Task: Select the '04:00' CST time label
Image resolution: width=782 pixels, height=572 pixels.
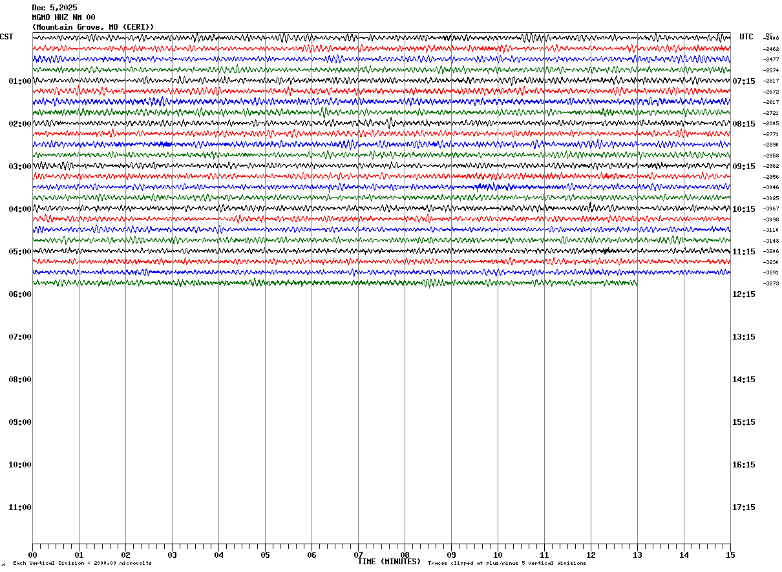Action: 20,209
